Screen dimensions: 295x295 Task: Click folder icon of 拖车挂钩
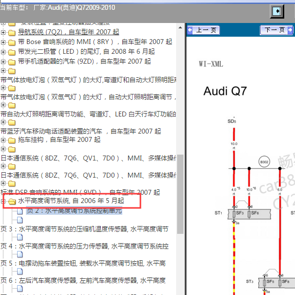coord(12,140)
